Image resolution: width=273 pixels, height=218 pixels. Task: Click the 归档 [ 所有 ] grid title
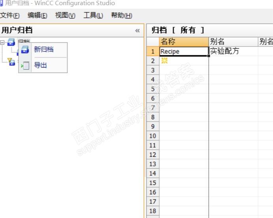178,30
